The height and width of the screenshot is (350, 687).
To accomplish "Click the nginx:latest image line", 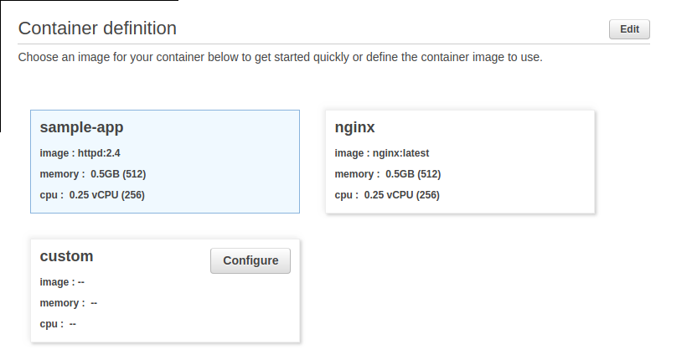I will 381,153.
